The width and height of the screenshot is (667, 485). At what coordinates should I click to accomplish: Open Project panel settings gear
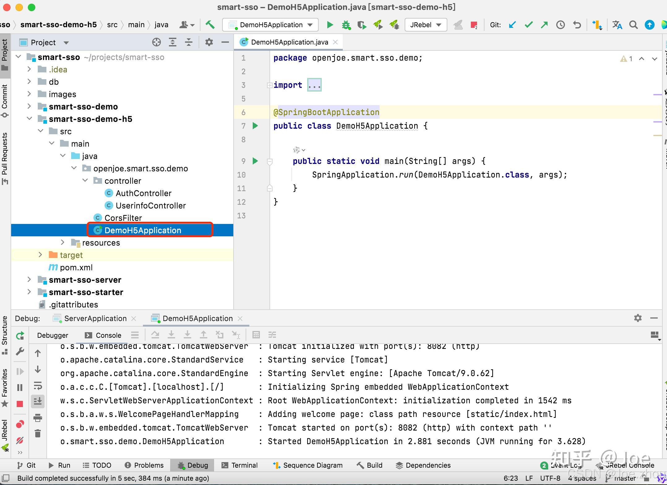[x=209, y=42]
